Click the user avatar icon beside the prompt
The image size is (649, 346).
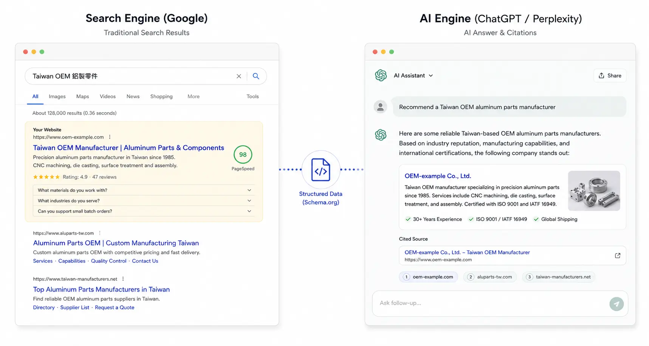[x=380, y=107]
